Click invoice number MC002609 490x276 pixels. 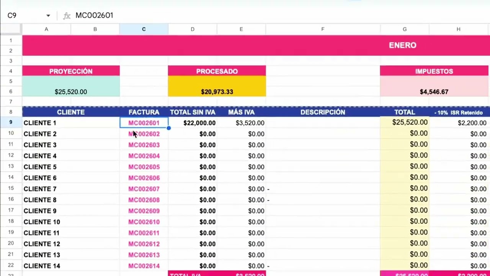click(144, 210)
